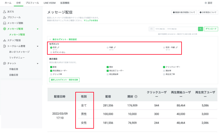Click the date cell 2022/03/09 17:10
The image size is (224, 133).
click(x=60, y=116)
